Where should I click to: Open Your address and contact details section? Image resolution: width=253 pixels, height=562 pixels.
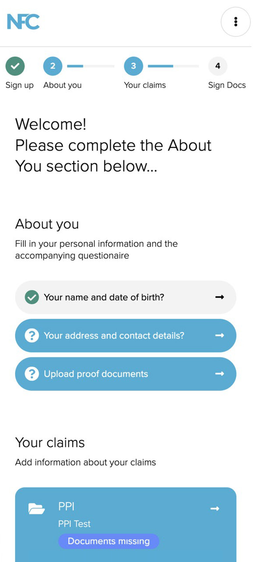(126, 335)
